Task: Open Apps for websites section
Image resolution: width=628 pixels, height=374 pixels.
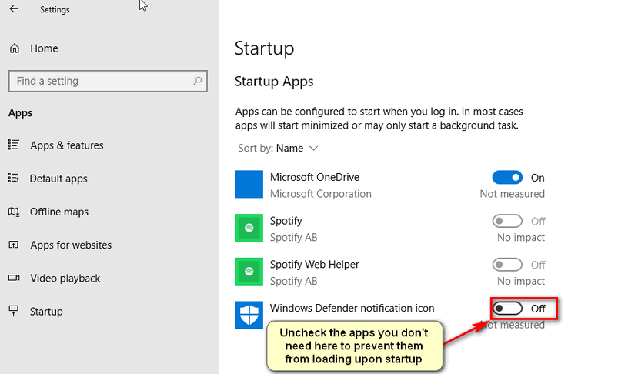Action: coord(71,245)
